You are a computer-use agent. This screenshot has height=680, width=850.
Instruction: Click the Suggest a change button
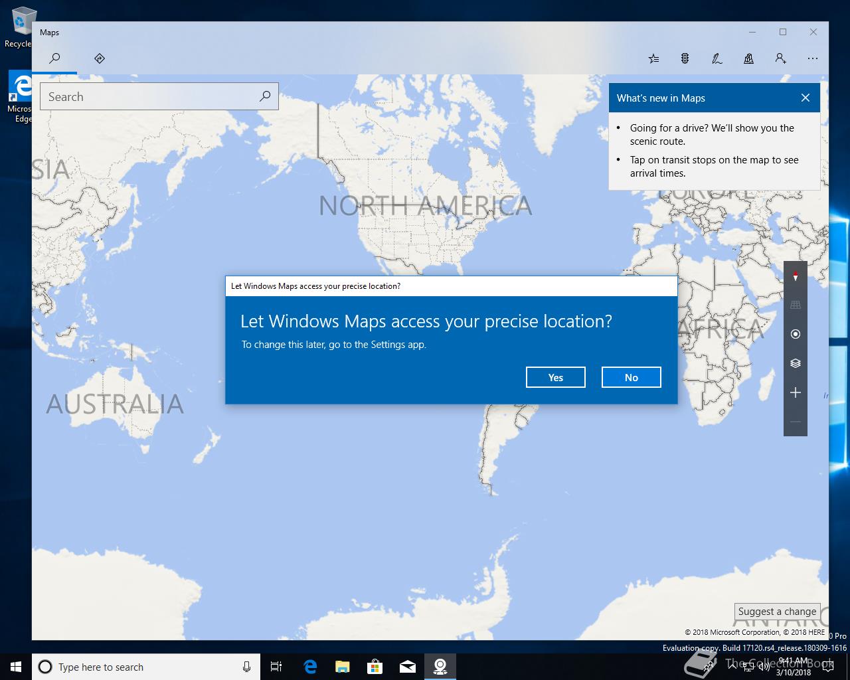(x=777, y=612)
